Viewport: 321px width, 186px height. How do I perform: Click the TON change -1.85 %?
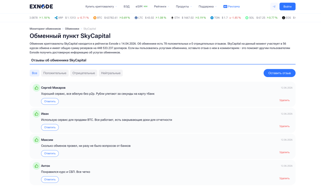click(x=235, y=18)
